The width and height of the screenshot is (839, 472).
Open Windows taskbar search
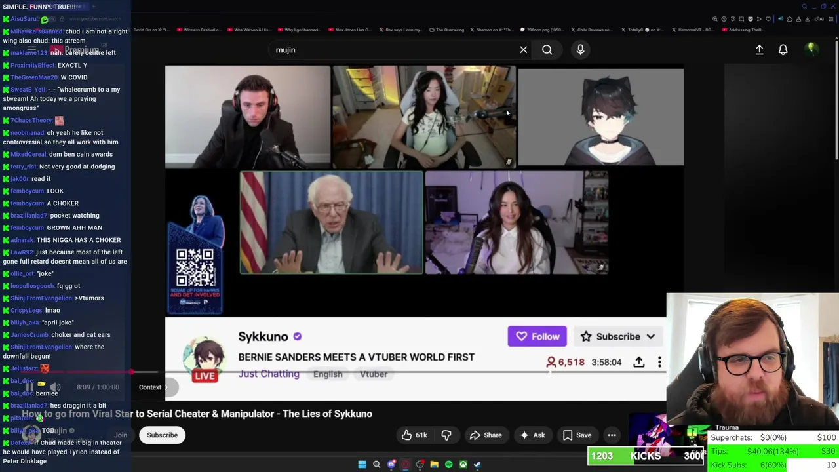tap(376, 465)
